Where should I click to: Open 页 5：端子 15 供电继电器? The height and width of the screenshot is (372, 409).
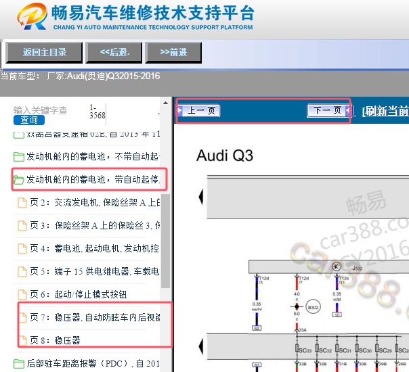point(89,271)
